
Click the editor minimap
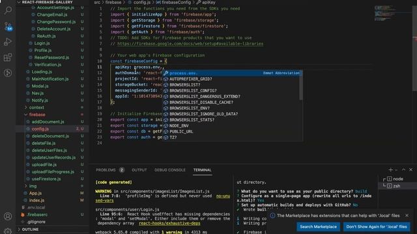(386, 13)
